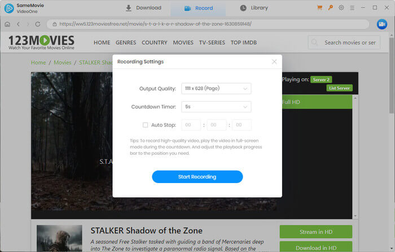Open the hamburger menu icon

[352, 8]
